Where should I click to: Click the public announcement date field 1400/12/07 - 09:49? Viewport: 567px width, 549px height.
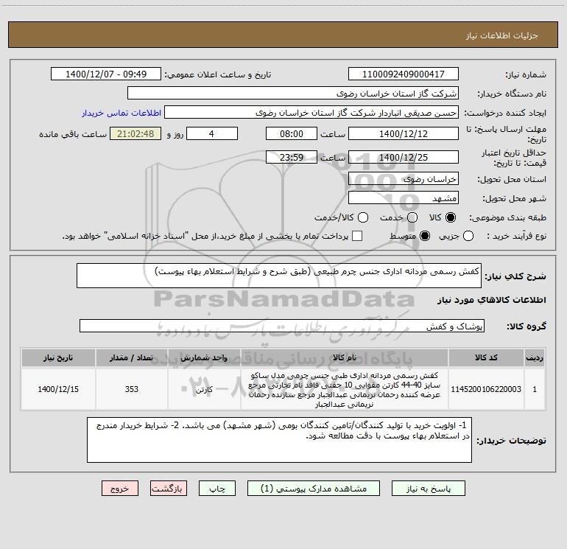[x=106, y=74]
